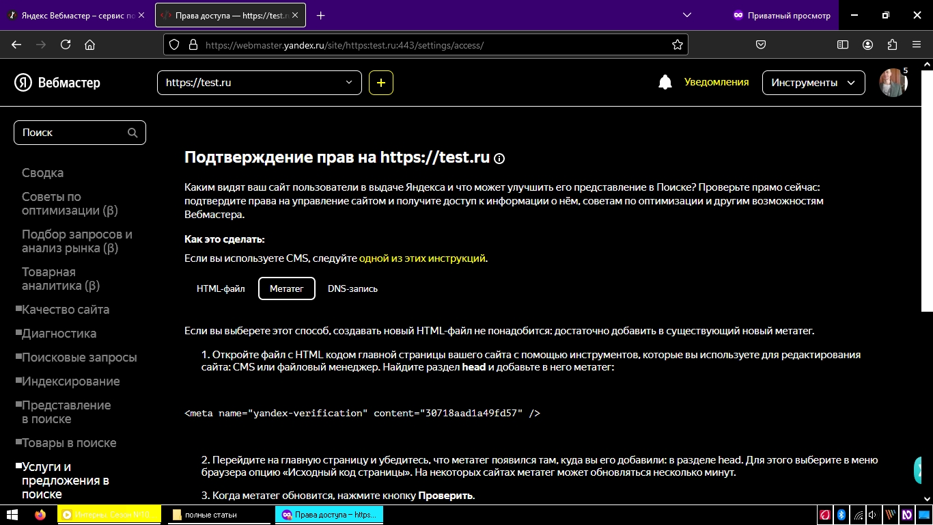933x525 pixels.
Task: Open the user profile avatar
Action: point(893,83)
